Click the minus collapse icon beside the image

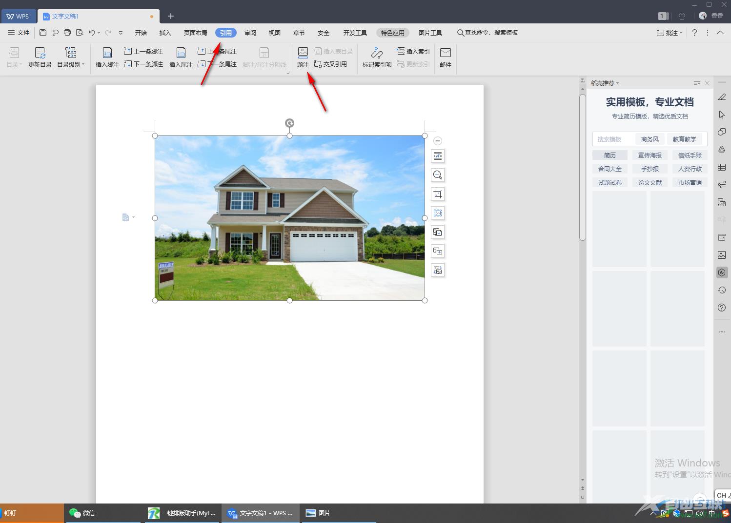pos(438,141)
